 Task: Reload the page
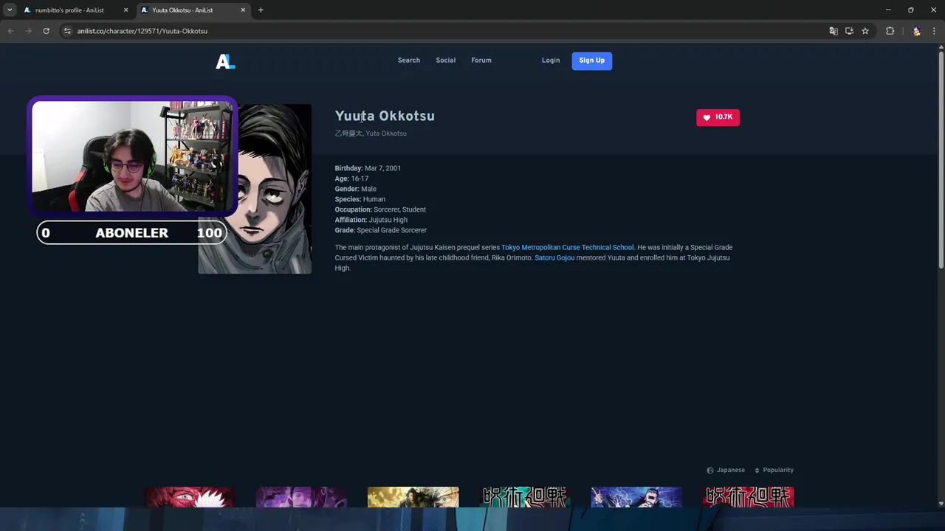coord(46,31)
